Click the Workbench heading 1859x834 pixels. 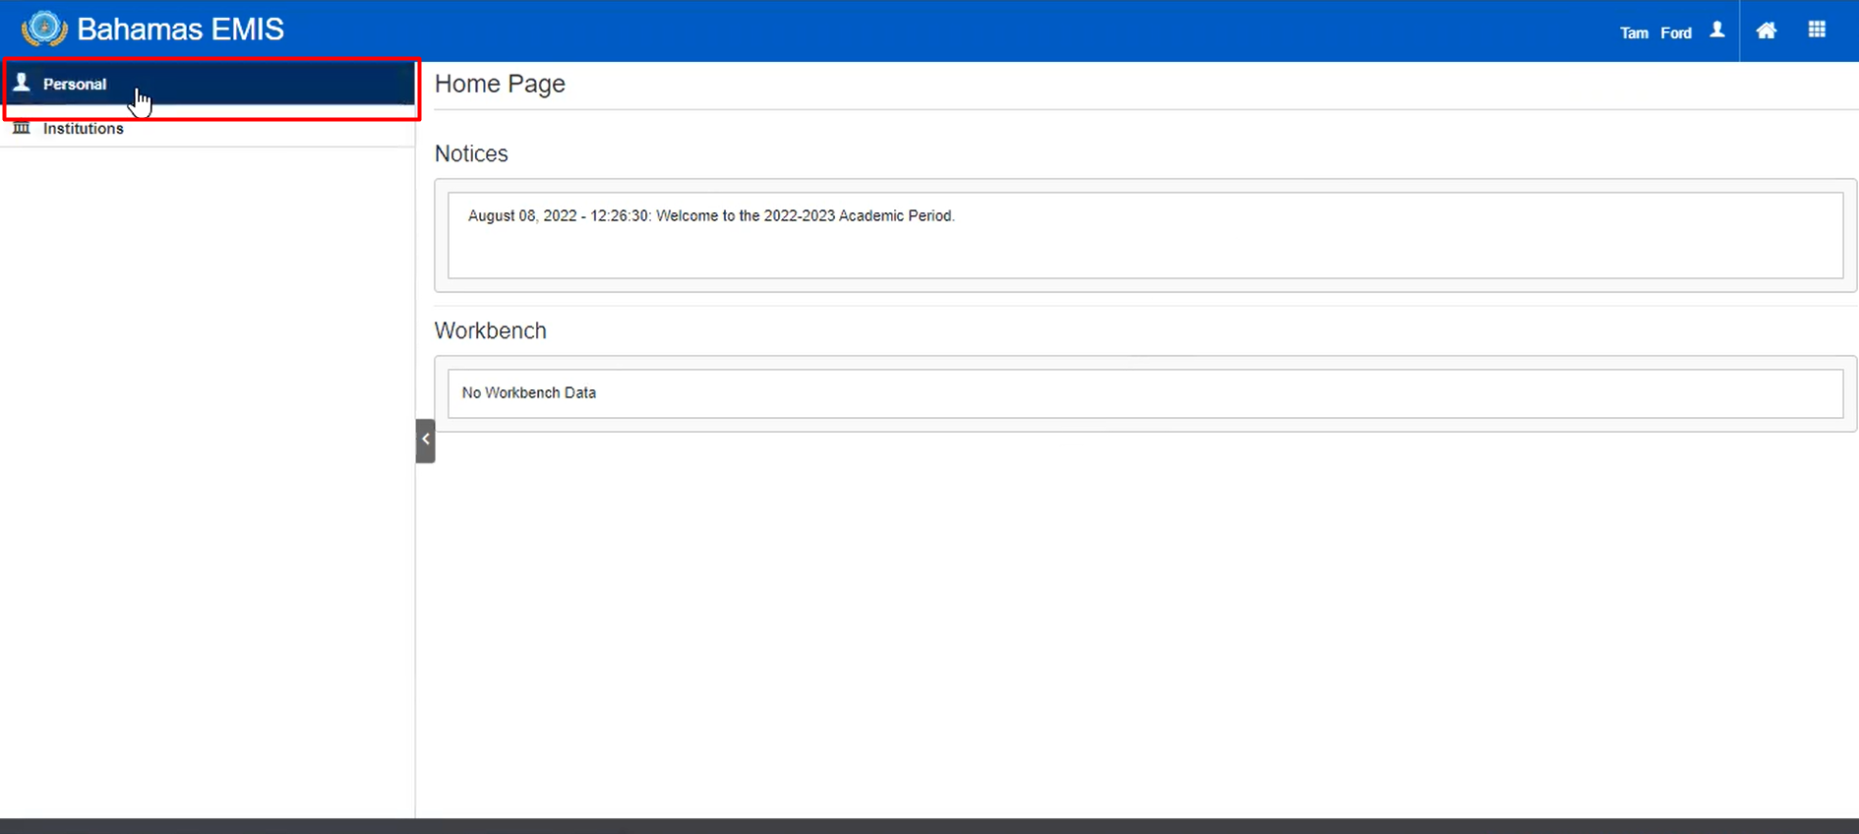pos(491,330)
